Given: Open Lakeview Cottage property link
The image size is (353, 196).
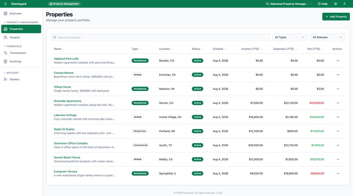Looking at the screenshot, I should coord(65,115).
